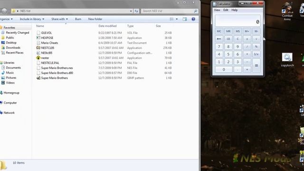The width and height of the screenshot is (304, 171).
Task: Sort files by the Size column header
Action: (x=158, y=26)
